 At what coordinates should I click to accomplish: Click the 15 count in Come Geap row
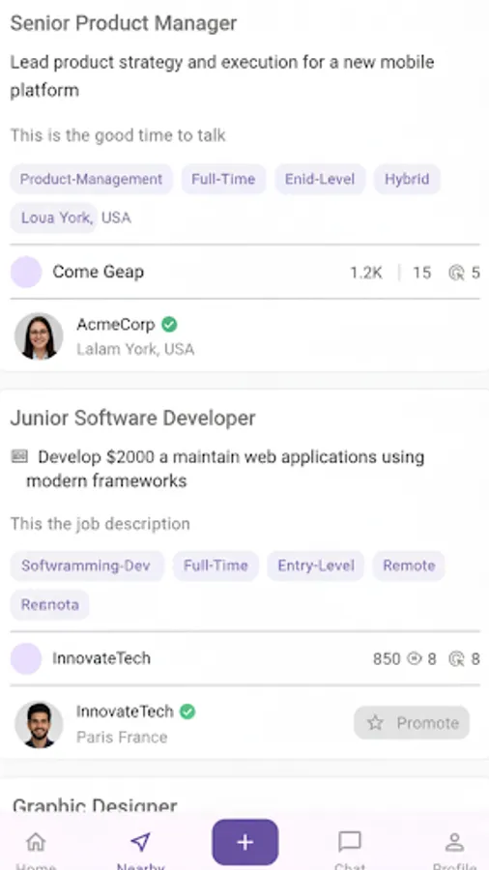pos(422,273)
